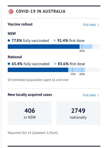Image resolution: width=107 pixels, height=148 pixels.
Task: Click the 80% marker under NSW bar
Action: point(82,51)
